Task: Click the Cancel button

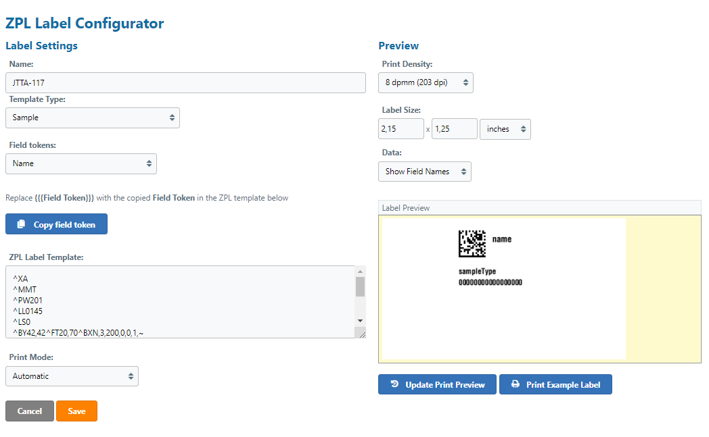Action: pos(30,411)
